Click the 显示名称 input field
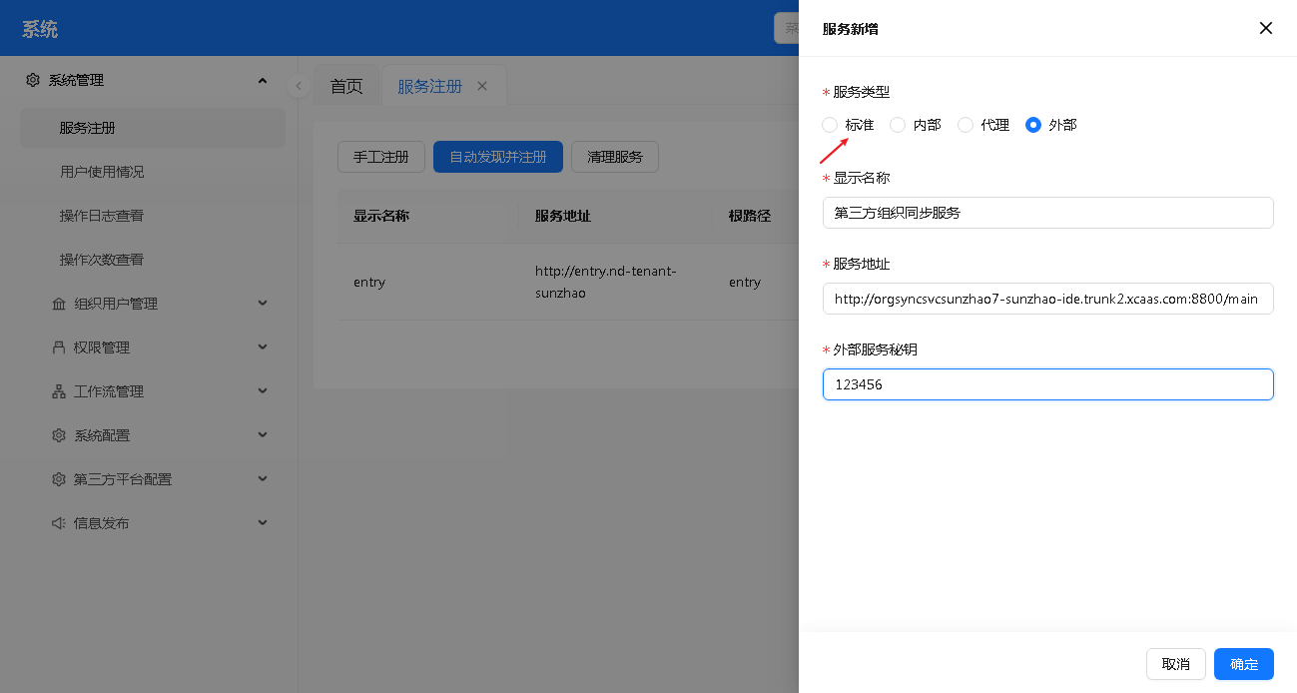This screenshot has width=1297, height=693. pyautogui.click(x=1047, y=213)
